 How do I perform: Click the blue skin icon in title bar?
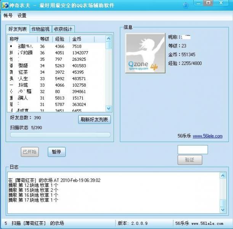tap(186, 5)
